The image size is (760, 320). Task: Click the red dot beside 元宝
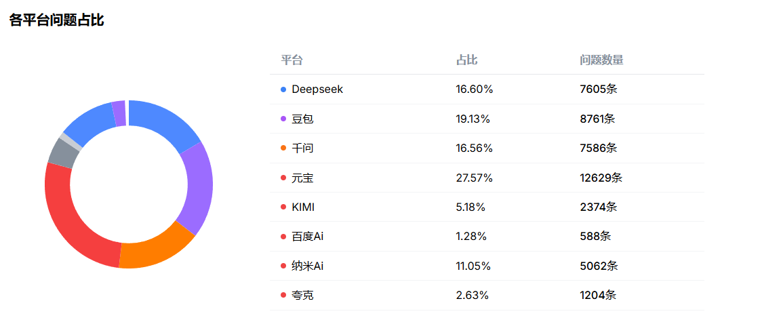[x=283, y=178]
